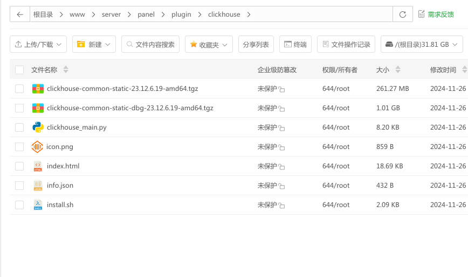Click the 权限/所有者 column header
Image resolution: width=468 pixels, height=277 pixels.
[x=340, y=70]
